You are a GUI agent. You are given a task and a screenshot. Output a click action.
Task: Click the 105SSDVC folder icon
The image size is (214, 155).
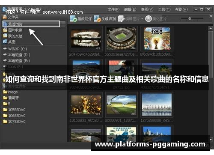pyautogui.click(x=5, y=110)
